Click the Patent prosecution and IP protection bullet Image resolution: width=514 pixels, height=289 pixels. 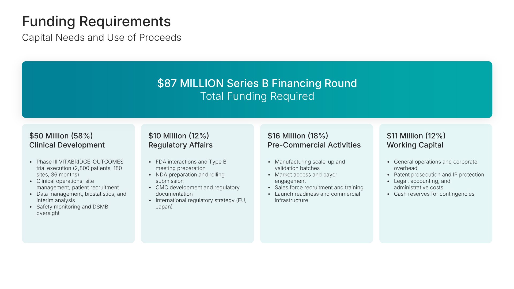[x=439, y=174]
